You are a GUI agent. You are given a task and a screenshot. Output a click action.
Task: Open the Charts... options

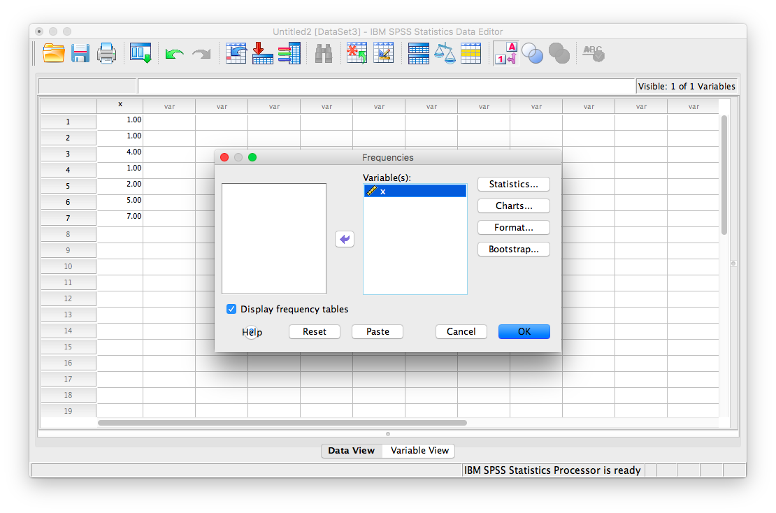pos(514,205)
